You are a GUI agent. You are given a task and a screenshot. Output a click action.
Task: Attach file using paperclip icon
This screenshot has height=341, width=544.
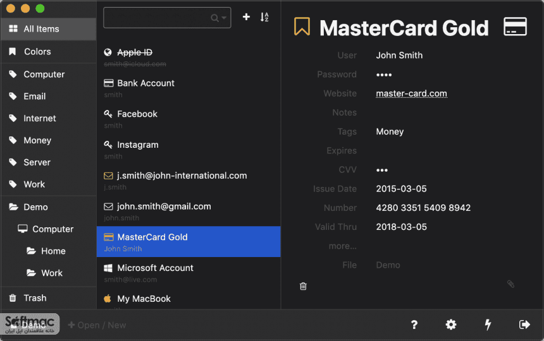pos(510,284)
